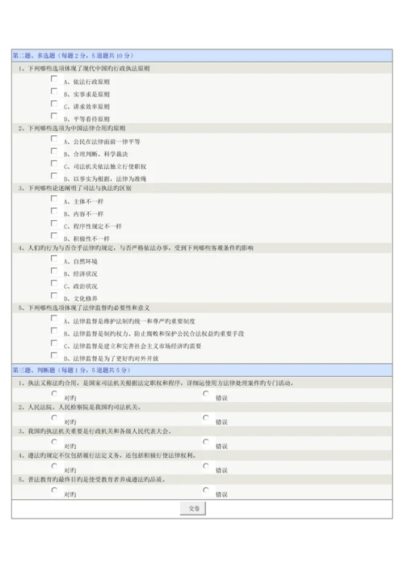Choose 错误 for question 5 普法教育的最终目的
The width and height of the screenshot is (404, 572).
[206, 490]
